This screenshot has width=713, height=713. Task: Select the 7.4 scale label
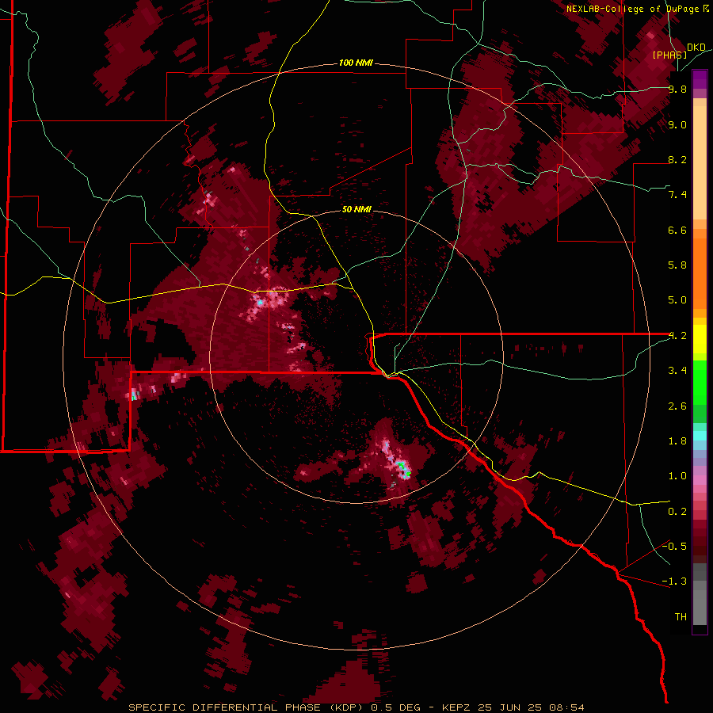click(x=677, y=195)
